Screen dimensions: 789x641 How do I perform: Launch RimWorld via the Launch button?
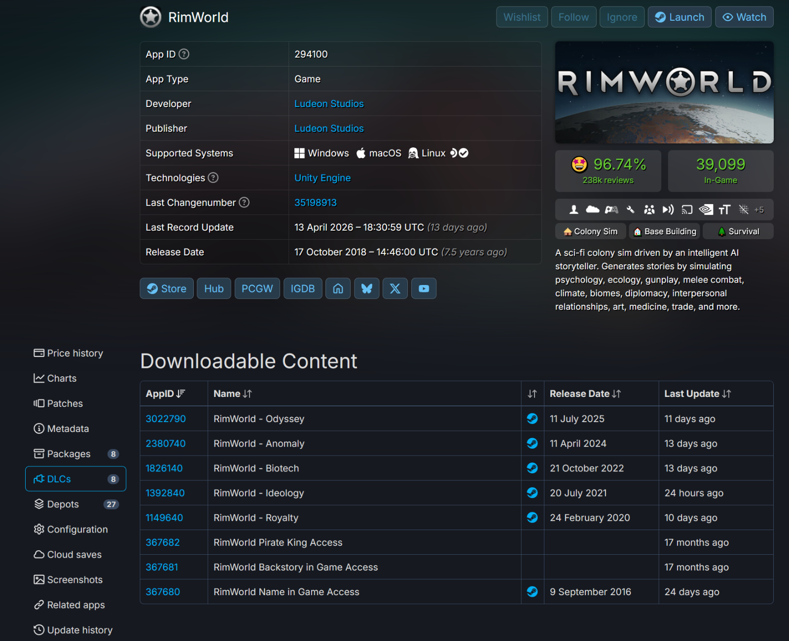coord(680,17)
